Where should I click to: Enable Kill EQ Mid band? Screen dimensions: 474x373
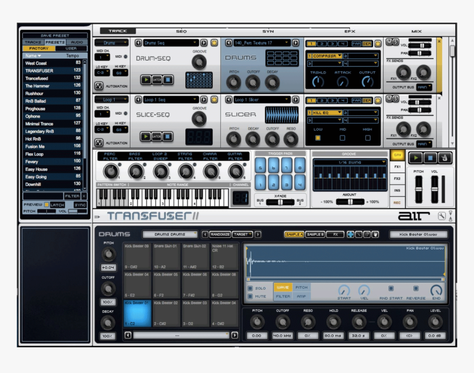[x=342, y=138]
